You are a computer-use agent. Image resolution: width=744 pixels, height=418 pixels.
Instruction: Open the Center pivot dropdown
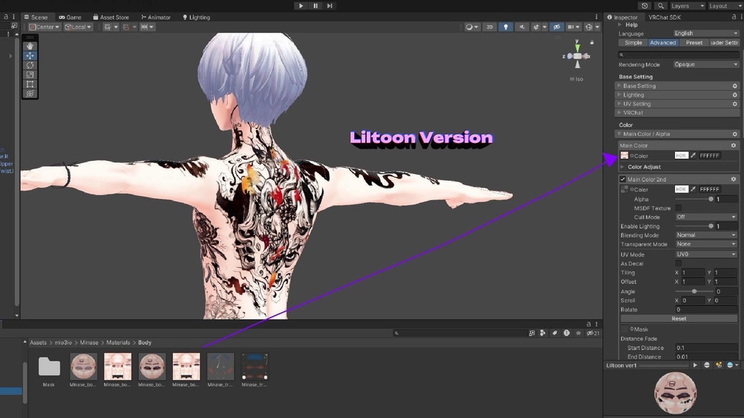coord(44,27)
